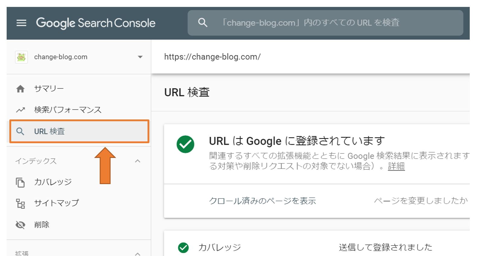Click the green check icon by registration status
The height and width of the screenshot is (256, 480).
tap(185, 144)
